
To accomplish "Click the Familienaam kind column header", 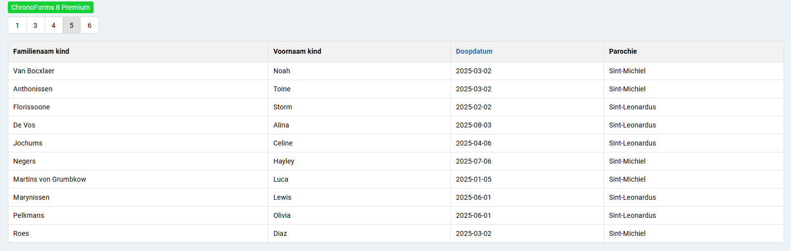I will [x=41, y=51].
